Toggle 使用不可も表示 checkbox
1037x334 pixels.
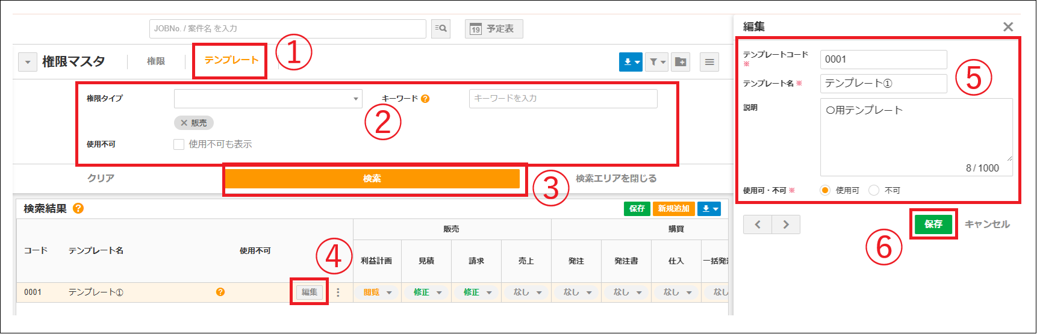pos(179,144)
